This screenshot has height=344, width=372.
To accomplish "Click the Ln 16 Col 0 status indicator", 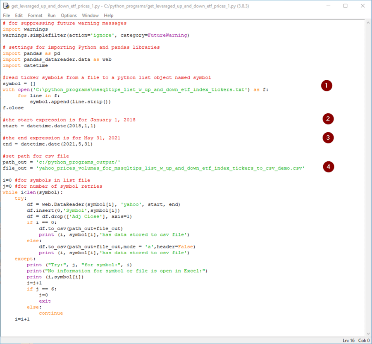I will [x=357, y=340].
